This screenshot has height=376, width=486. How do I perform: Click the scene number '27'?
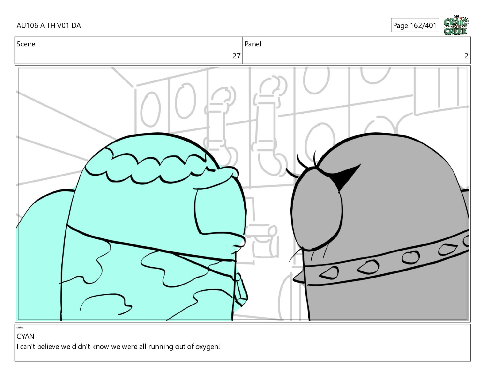(236, 56)
